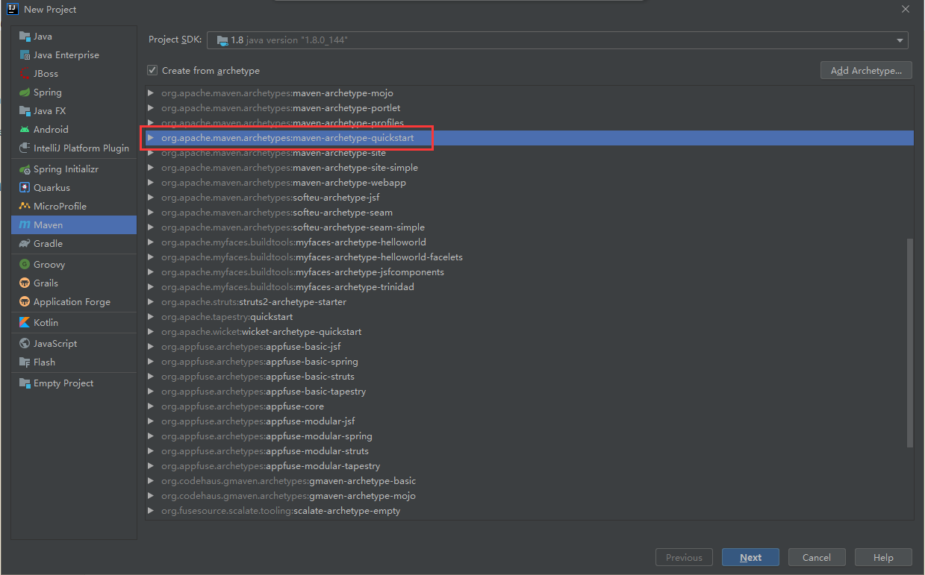The height and width of the screenshot is (575, 925).
Task: Click the IntelliJ Platform Plugin icon
Action: pyautogui.click(x=25, y=148)
